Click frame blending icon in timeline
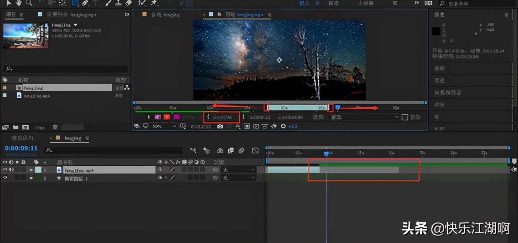Viewport: 518px width, 243px height. [x=231, y=150]
